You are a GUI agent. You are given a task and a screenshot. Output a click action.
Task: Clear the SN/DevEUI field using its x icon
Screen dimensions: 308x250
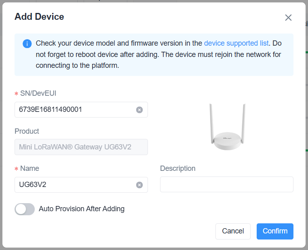coord(139,110)
